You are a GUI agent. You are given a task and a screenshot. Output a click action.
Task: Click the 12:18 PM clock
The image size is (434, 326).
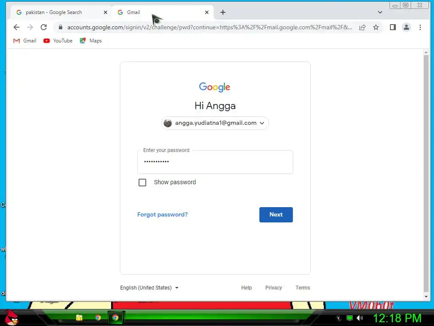(397, 318)
